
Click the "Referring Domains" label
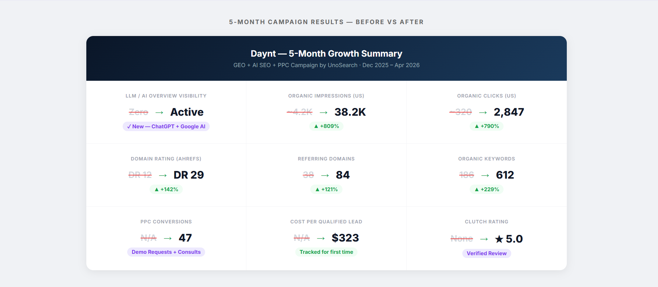coord(326,159)
